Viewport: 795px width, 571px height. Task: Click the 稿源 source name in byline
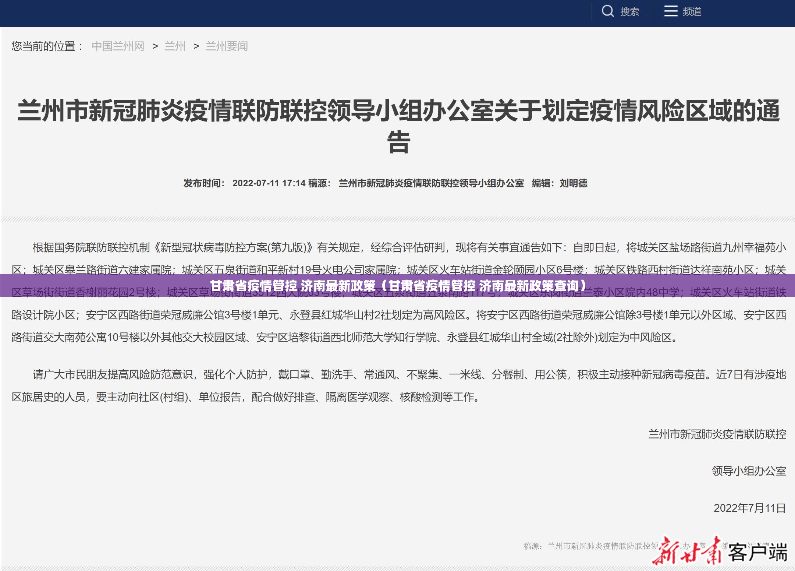pos(431,183)
